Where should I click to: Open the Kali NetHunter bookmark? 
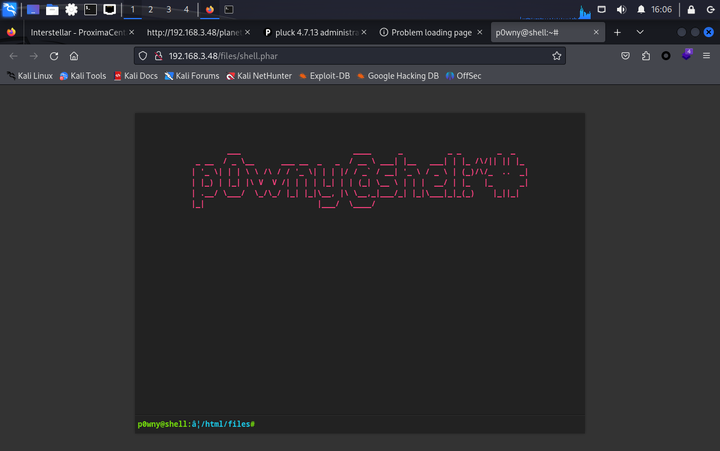[259, 76]
